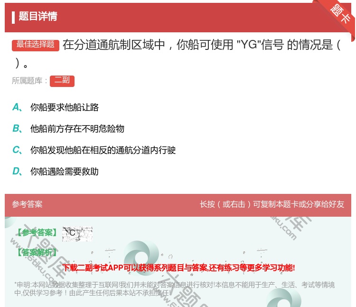Viewport: 356px width, 307px height.
Task: Click the 题目详情 header title
Action: [38, 16]
